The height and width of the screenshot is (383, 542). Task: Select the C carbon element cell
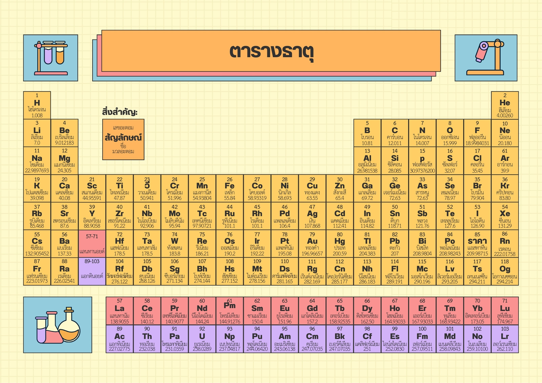tap(395, 133)
